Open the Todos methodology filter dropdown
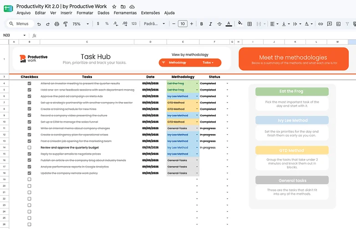The height and width of the screenshot is (229, 356). (208, 63)
